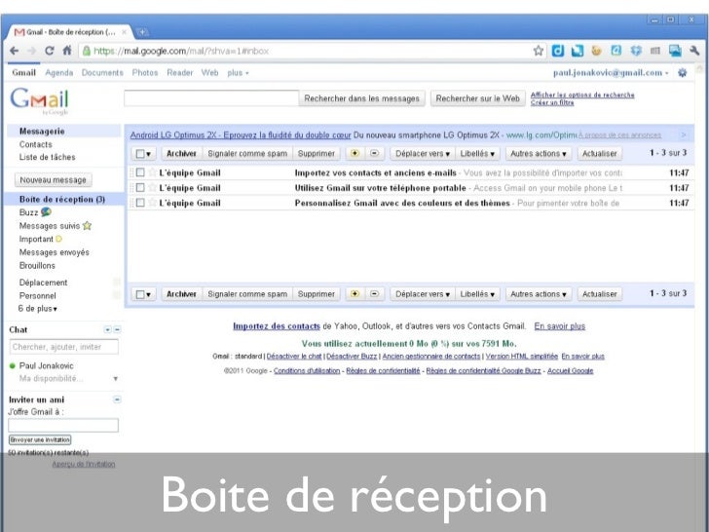Click the Chat panel minimize icon
This screenshot has height=532, width=709.
point(117,329)
